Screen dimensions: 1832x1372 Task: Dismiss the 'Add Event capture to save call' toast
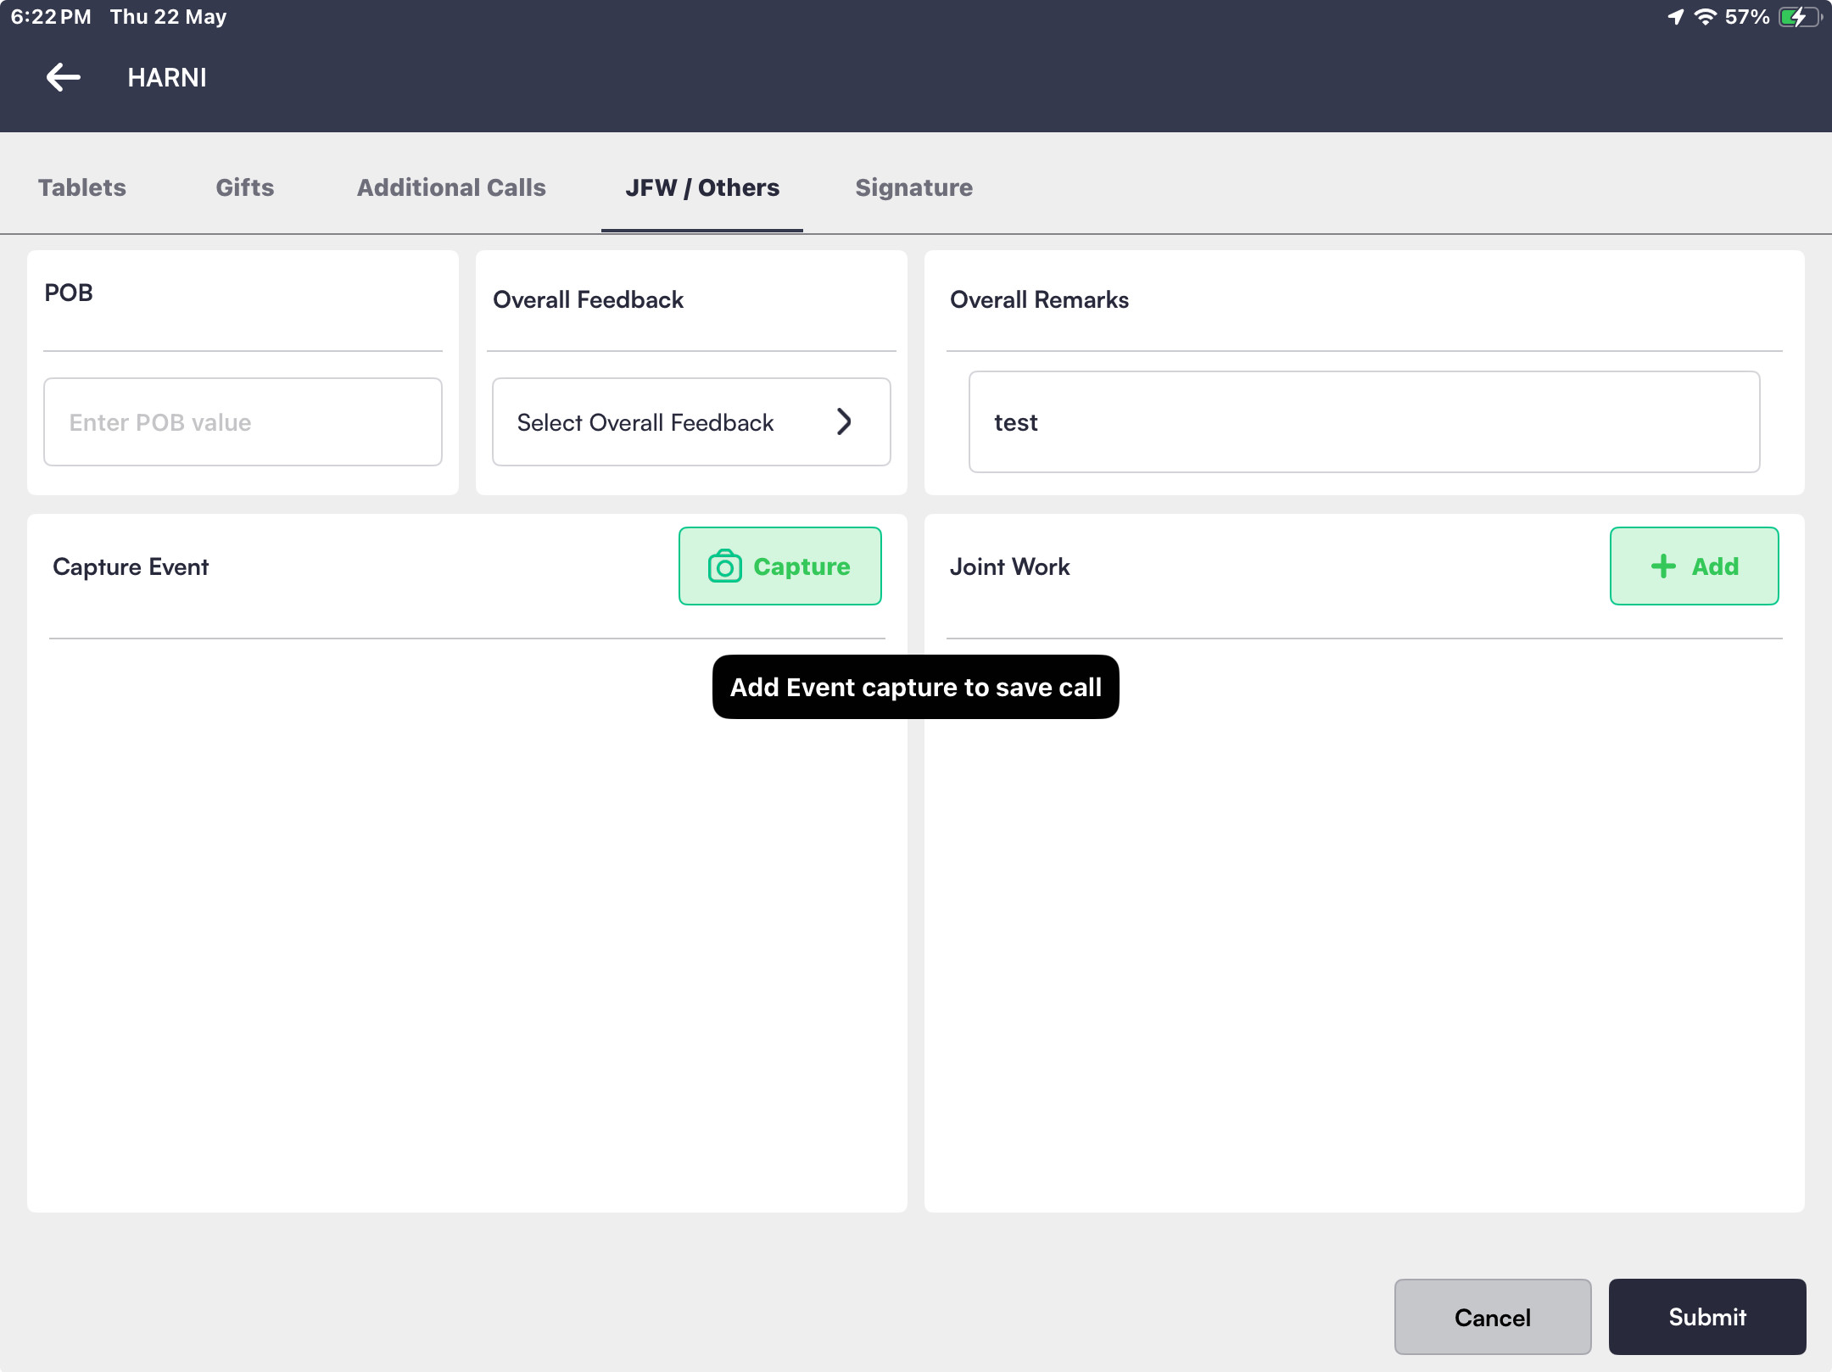(x=916, y=687)
